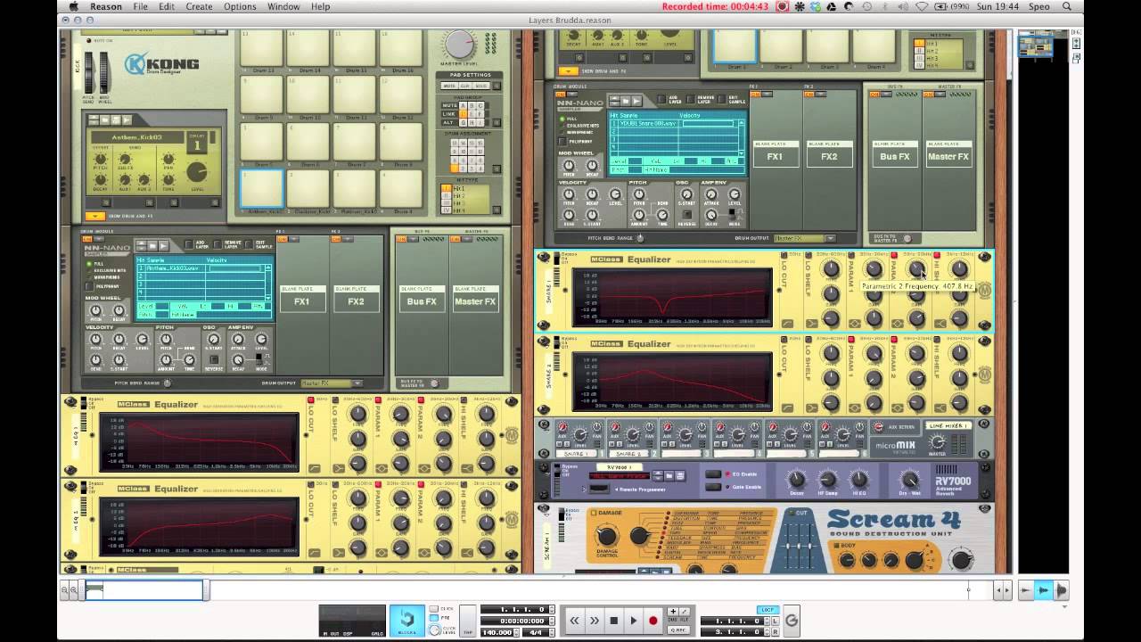Screen dimensions: 1141x642
Task: Open the File menu
Action: pyautogui.click(x=141, y=6)
